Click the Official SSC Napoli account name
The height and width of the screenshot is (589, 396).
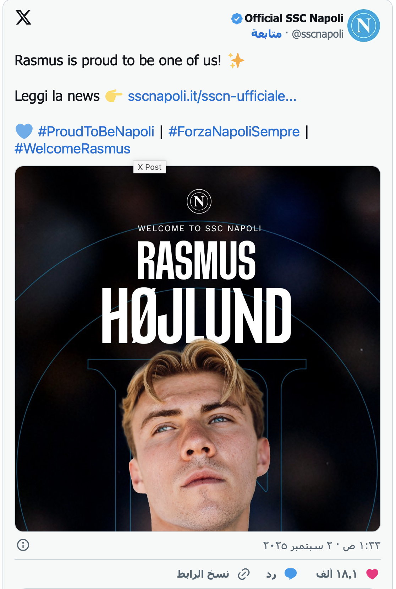[294, 18]
